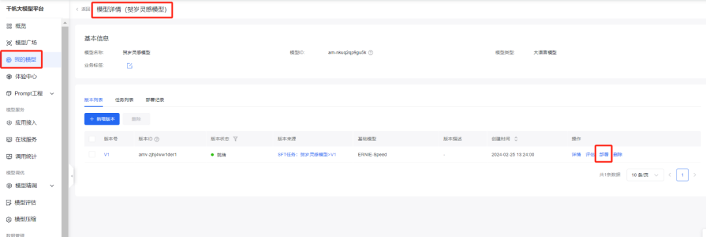Viewport: 706px width, 237px height.
Task: Select 我的模型 in the sidebar
Action: tap(25, 59)
